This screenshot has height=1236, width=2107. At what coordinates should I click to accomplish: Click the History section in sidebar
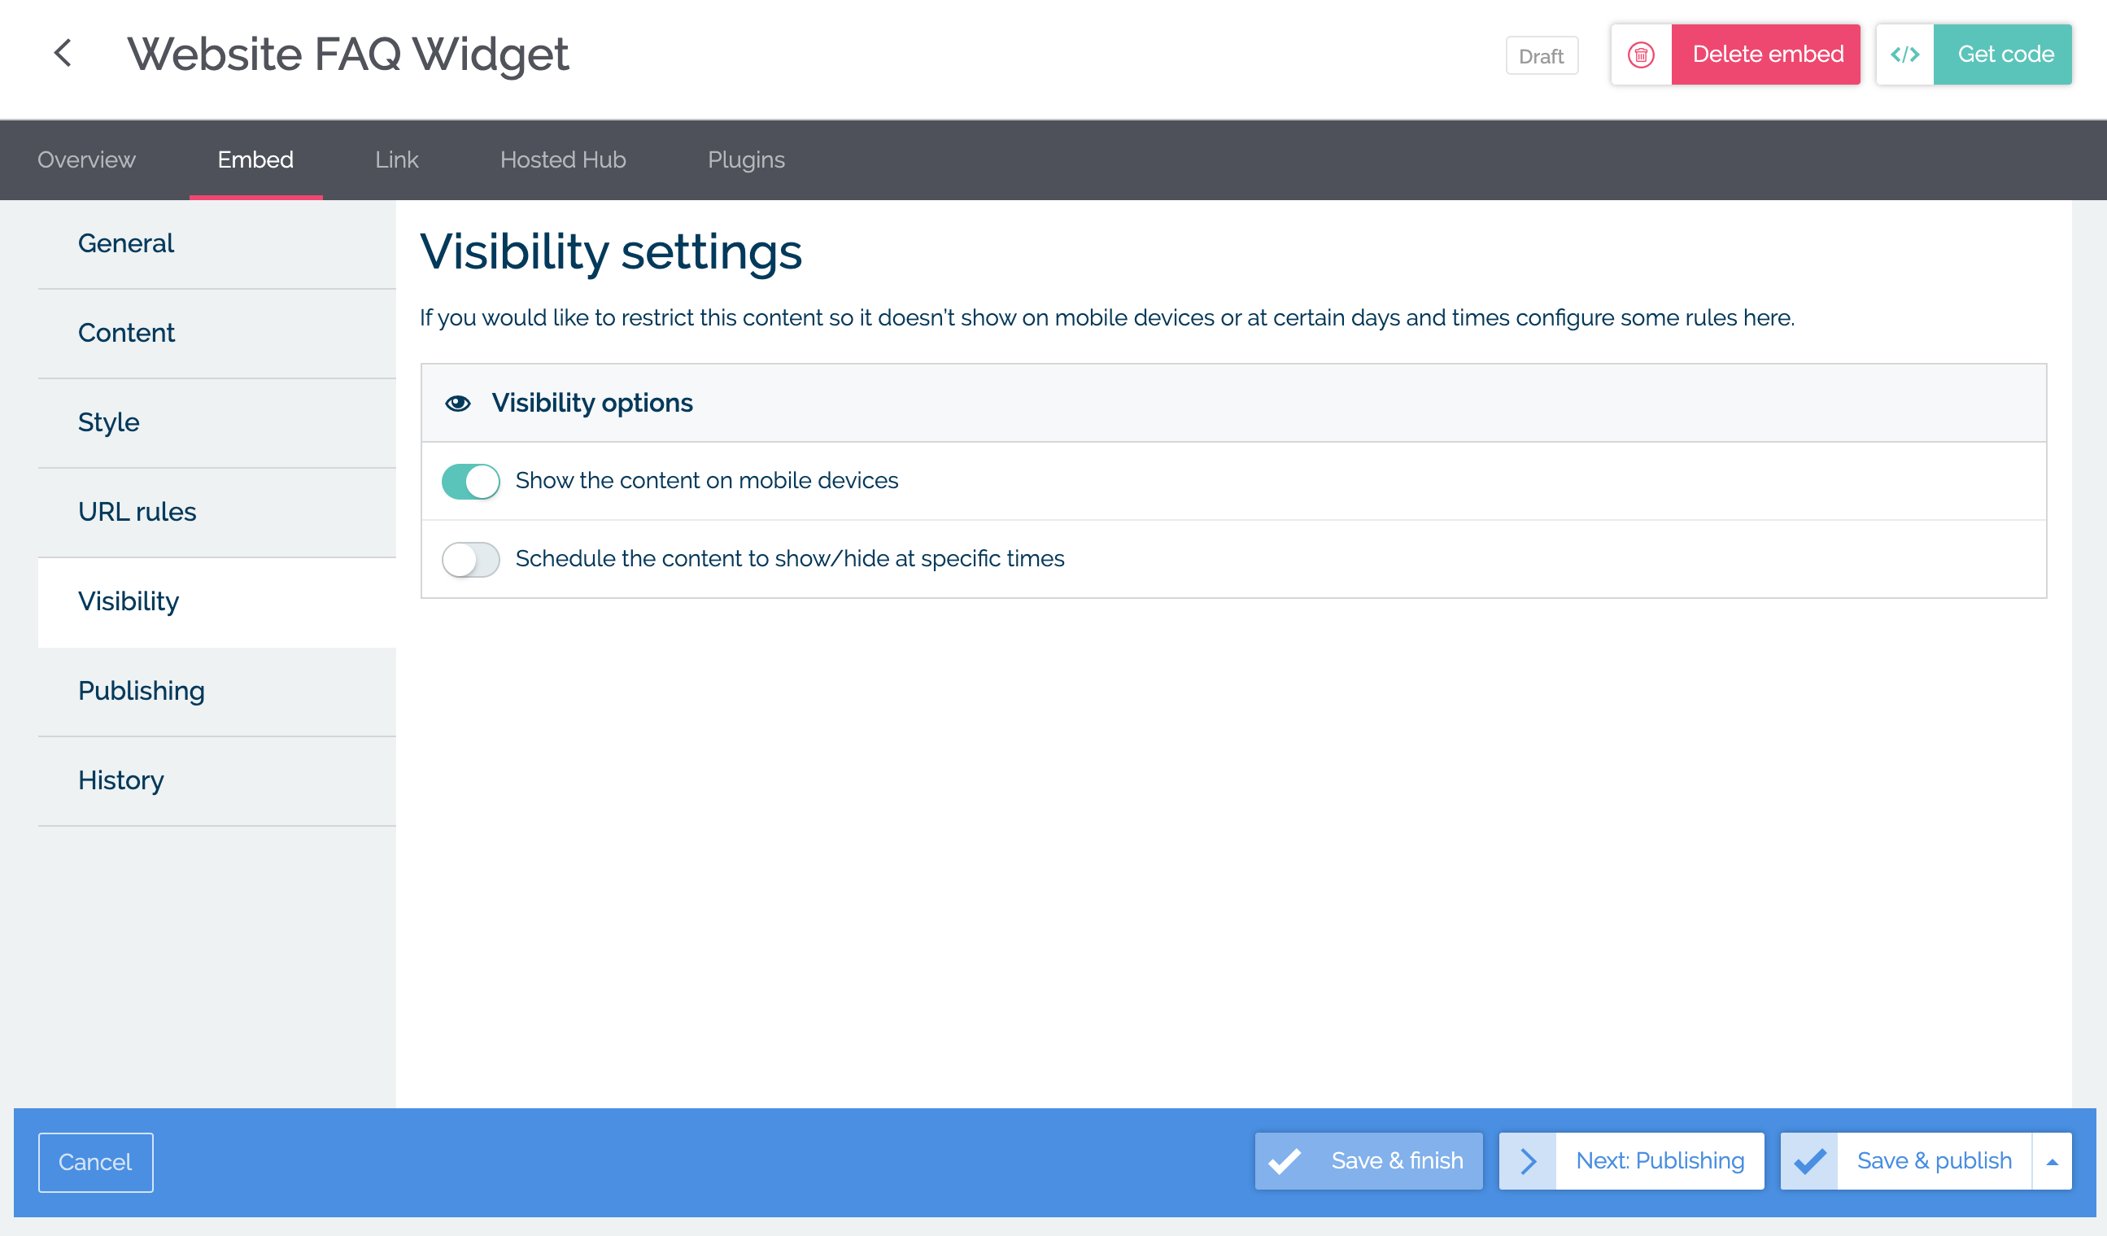120,780
